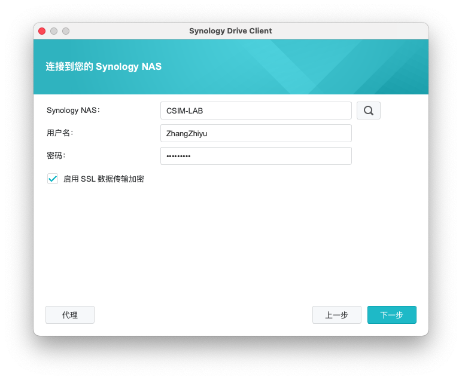
Task: Click the Synology Drive Client window title
Action: click(x=230, y=31)
